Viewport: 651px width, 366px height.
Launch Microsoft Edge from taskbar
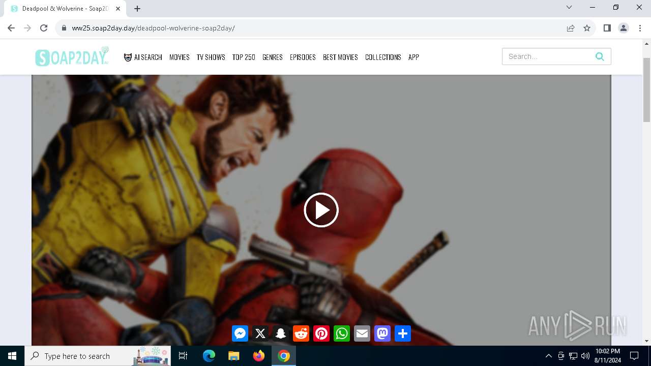point(209,356)
